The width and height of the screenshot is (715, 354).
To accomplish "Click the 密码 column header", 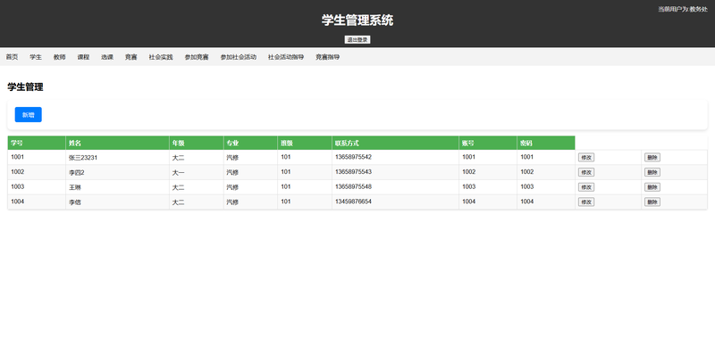I will click(x=546, y=143).
